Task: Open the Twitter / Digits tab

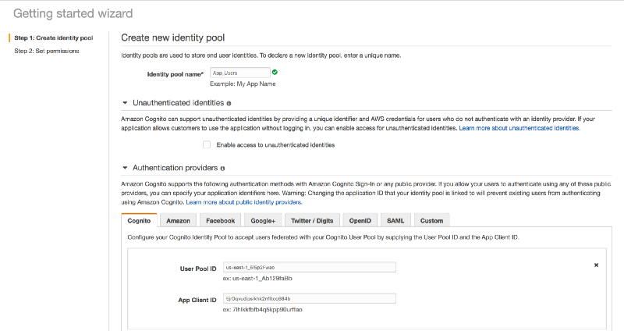Action: pos(312,220)
